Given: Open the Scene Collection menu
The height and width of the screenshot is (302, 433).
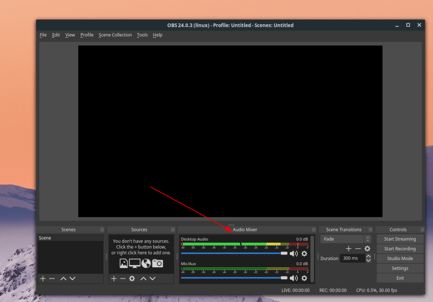Looking at the screenshot, I should point(115,35).
